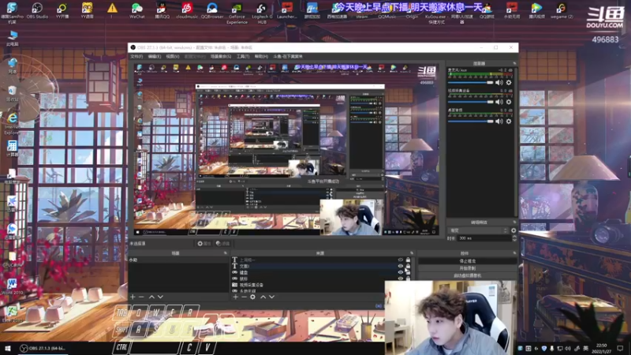Adjust the 桌面音频 volume slider
This screenshot has width=631, height=355.
click(x=470, y=121)
